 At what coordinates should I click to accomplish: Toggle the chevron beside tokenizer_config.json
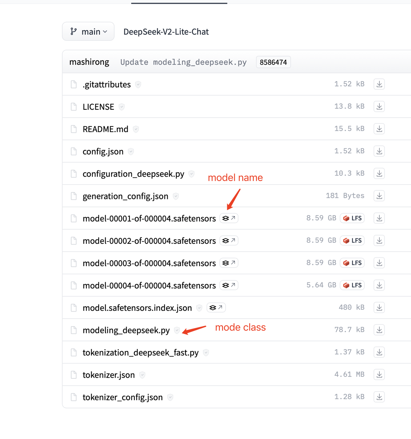pyautogui.click(x=170, y=397)
